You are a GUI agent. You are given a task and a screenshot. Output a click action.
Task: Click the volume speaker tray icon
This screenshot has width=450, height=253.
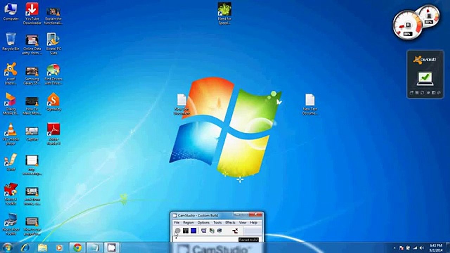click(x=422, y=248)
